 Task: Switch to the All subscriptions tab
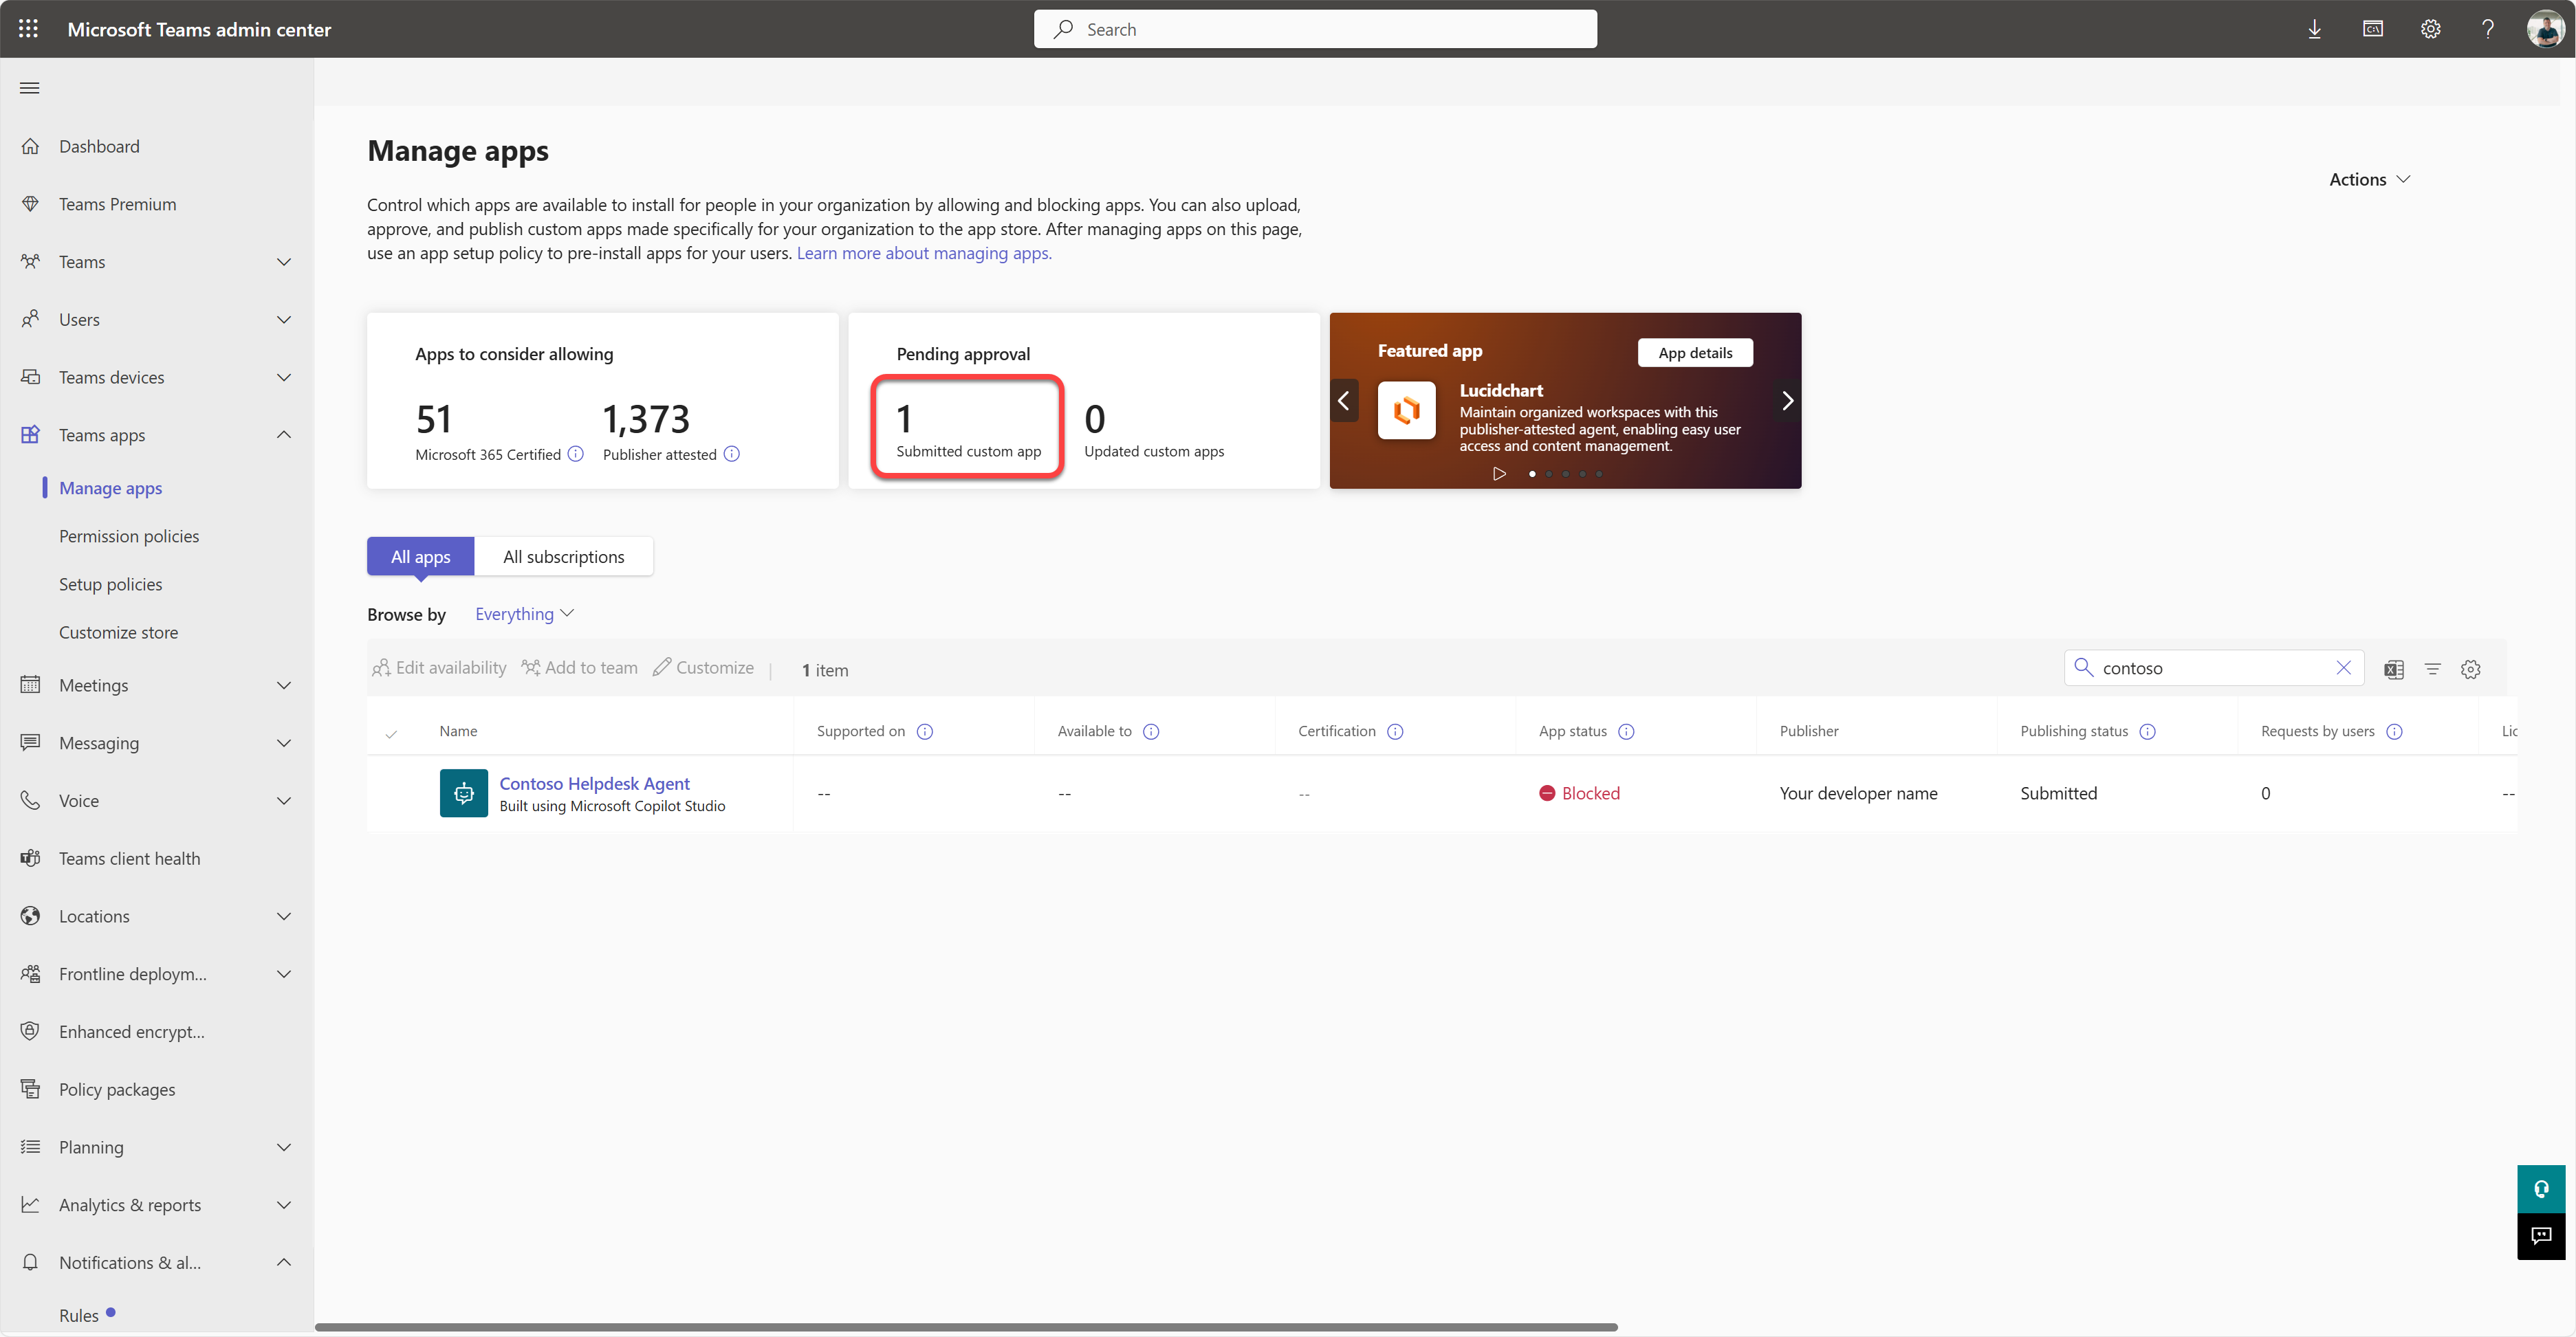click(564, 555)
